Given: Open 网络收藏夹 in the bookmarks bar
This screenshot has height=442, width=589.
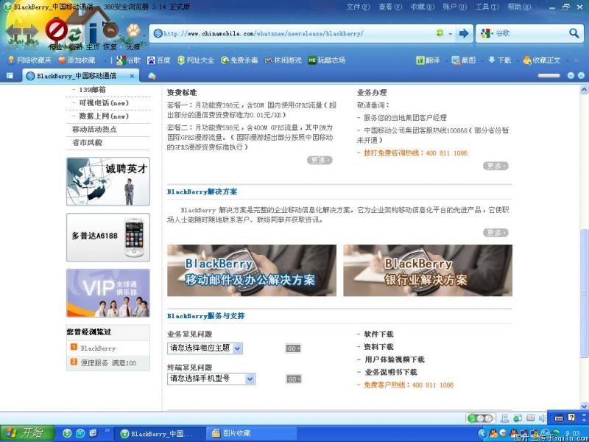Looking at the screenshot, I should (x=29, y=60).
